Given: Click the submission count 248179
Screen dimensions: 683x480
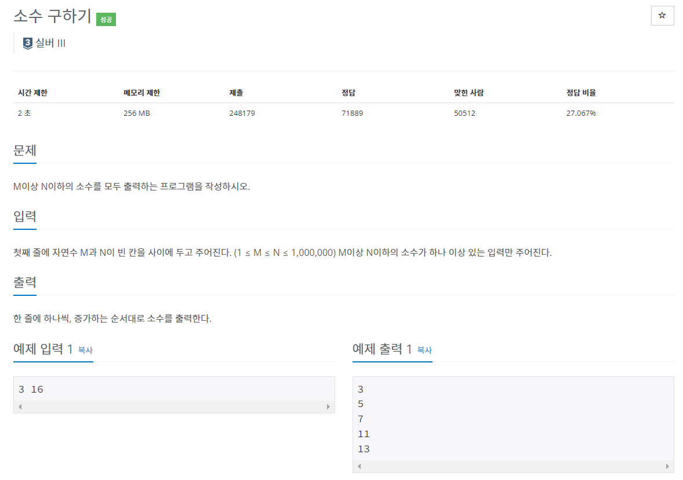Looking at the screenshot, I should tap(242, 113).
